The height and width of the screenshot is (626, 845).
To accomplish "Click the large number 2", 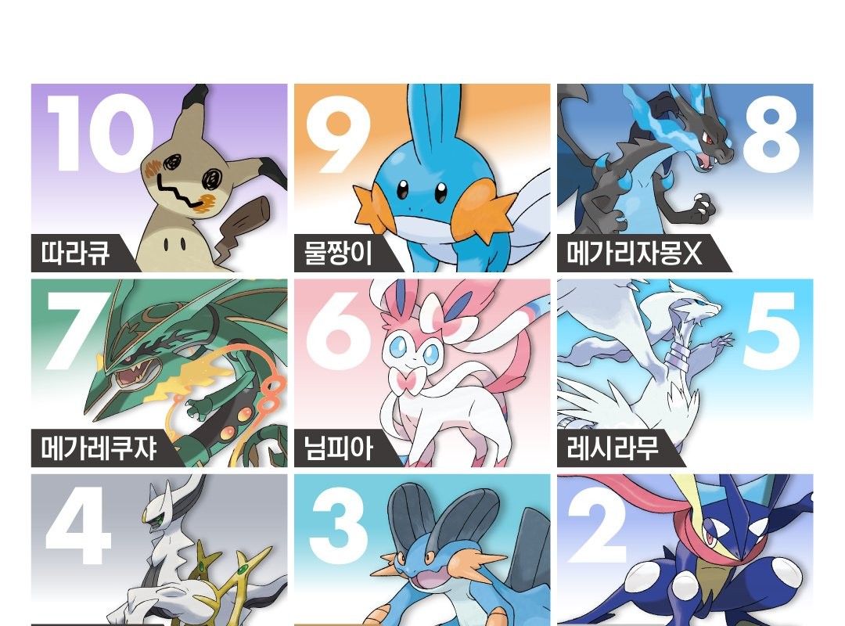I will coord(596,524).
